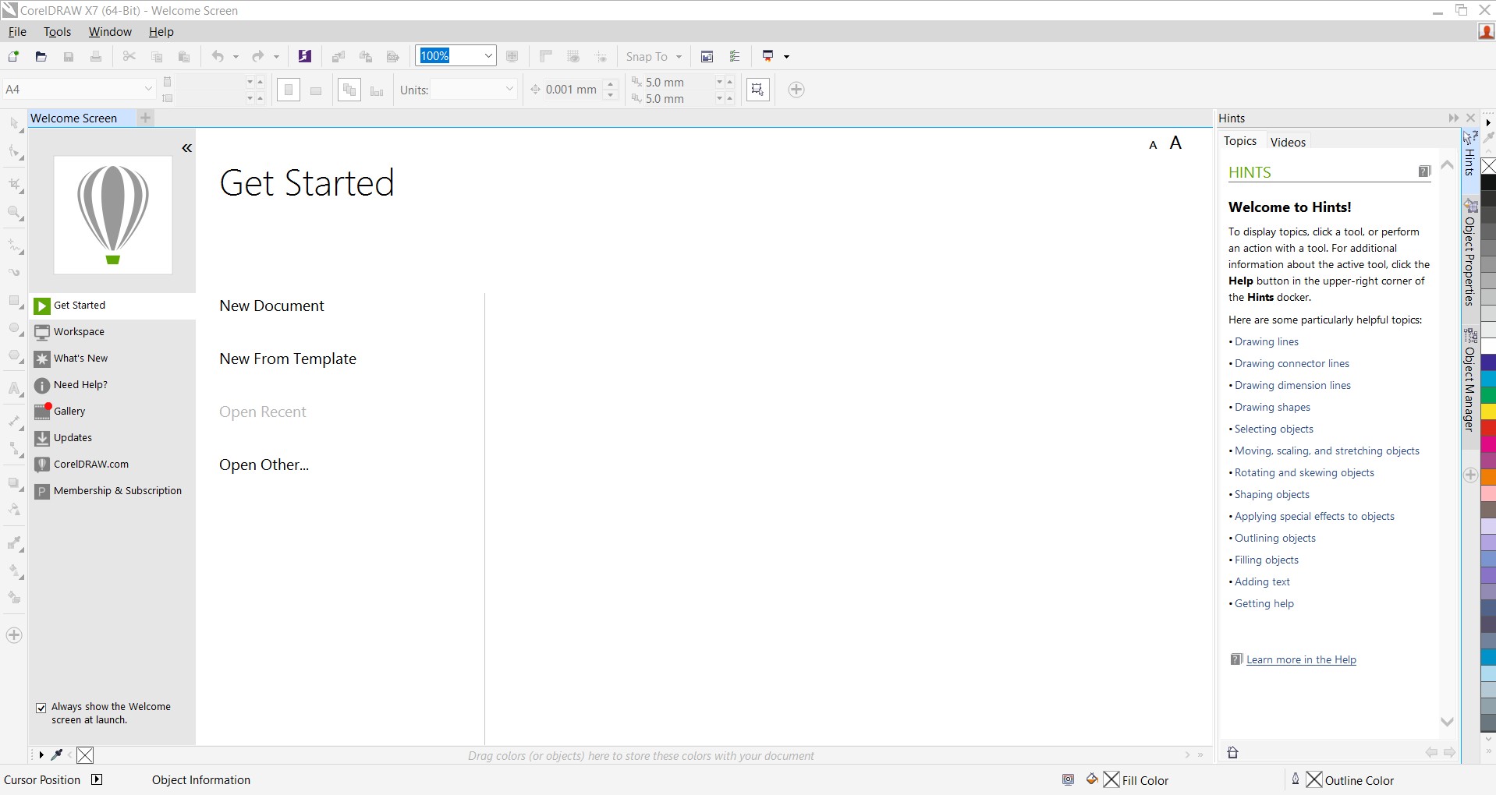Click the nudge distance 0.001 mm field
This screenshot has height=795, width=1496.
[570, 90]
